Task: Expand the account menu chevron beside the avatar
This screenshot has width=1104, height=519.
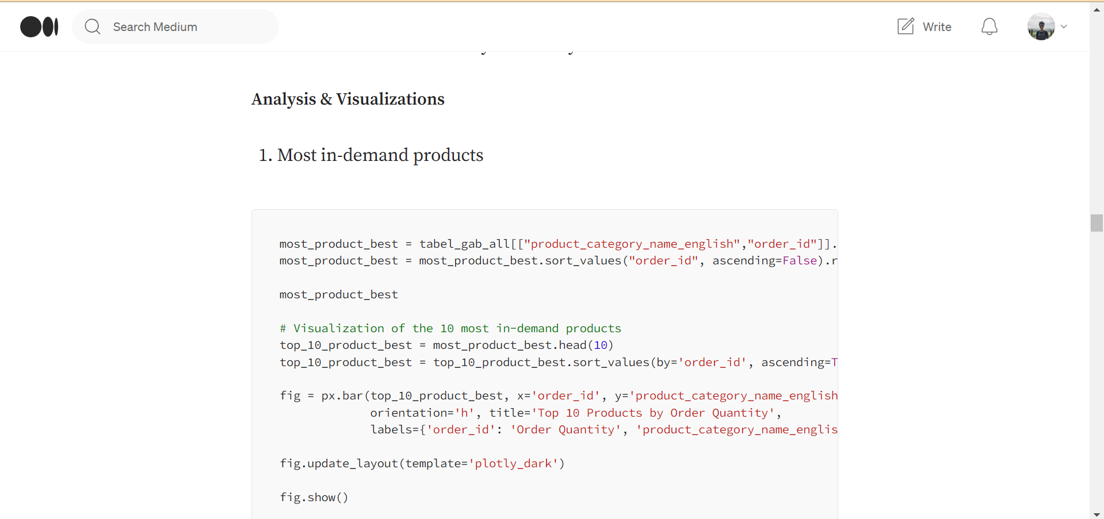Action: [x=1064, y=26]
